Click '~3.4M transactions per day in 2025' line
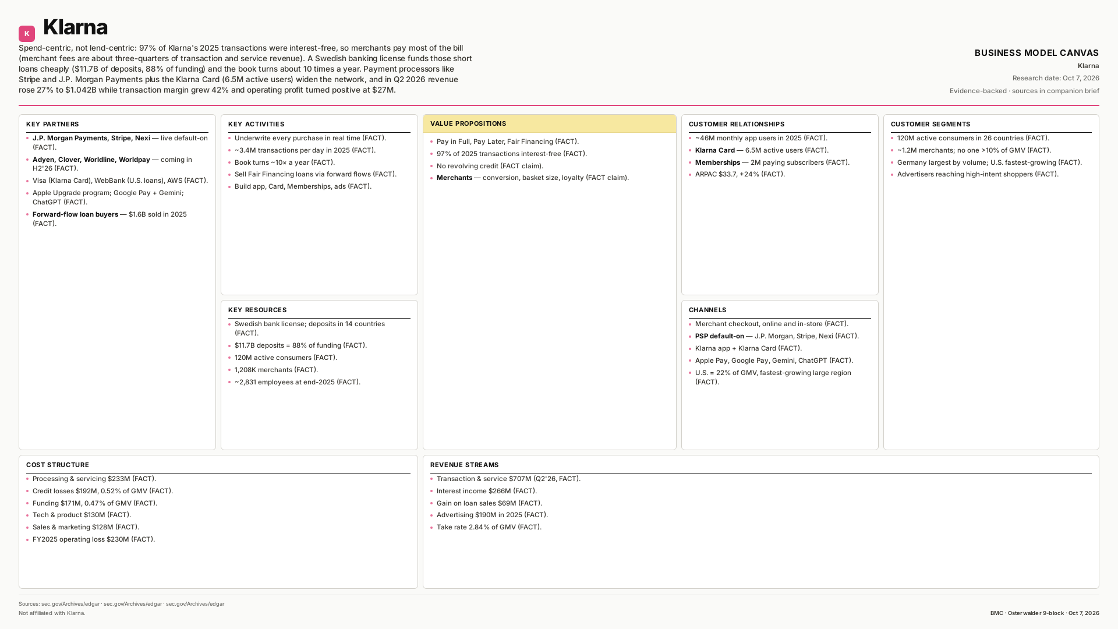 [305, 150]
